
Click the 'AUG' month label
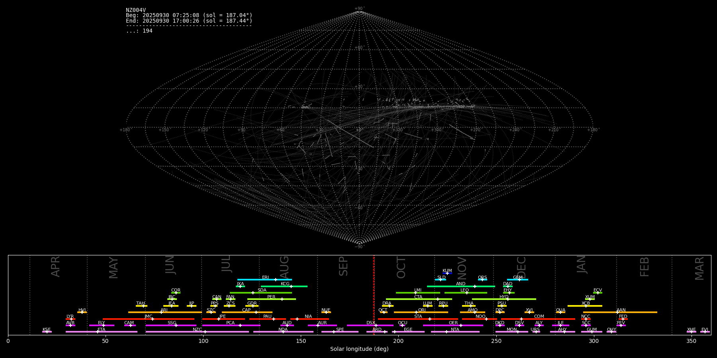[x=284, y=267]
